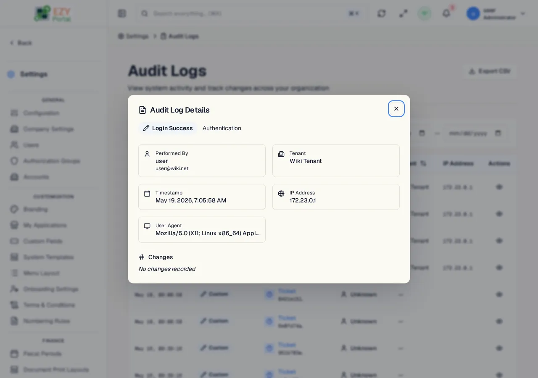Screen dimensions: 538x378
Task: Click the blue user avatar
Action: 473,13
